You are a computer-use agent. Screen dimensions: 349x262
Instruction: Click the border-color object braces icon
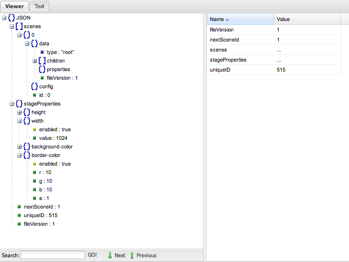tap(27, 155)
